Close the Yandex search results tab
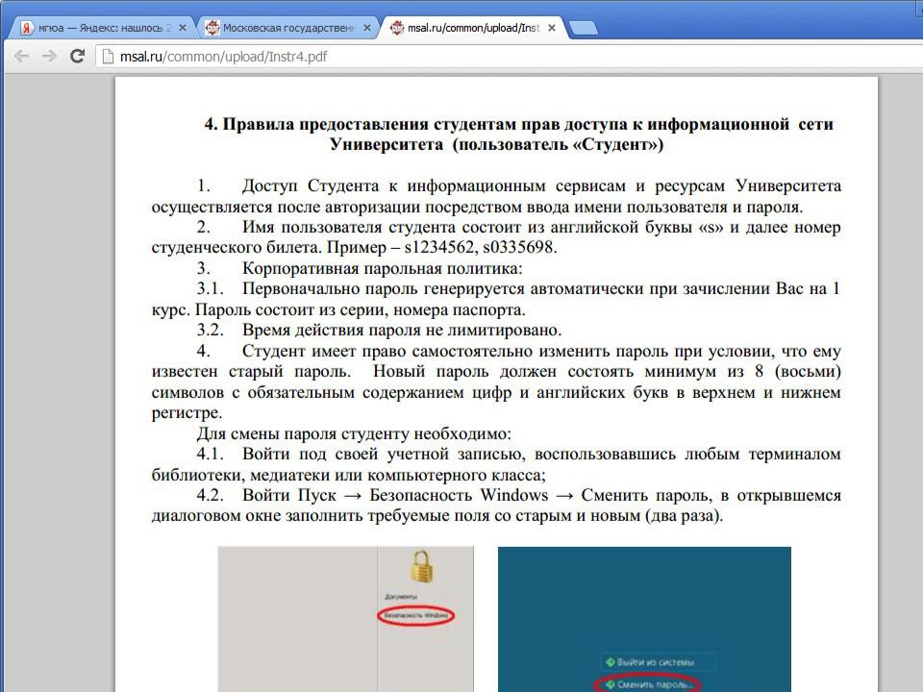The image size is (923, 692). coord(183,28)
